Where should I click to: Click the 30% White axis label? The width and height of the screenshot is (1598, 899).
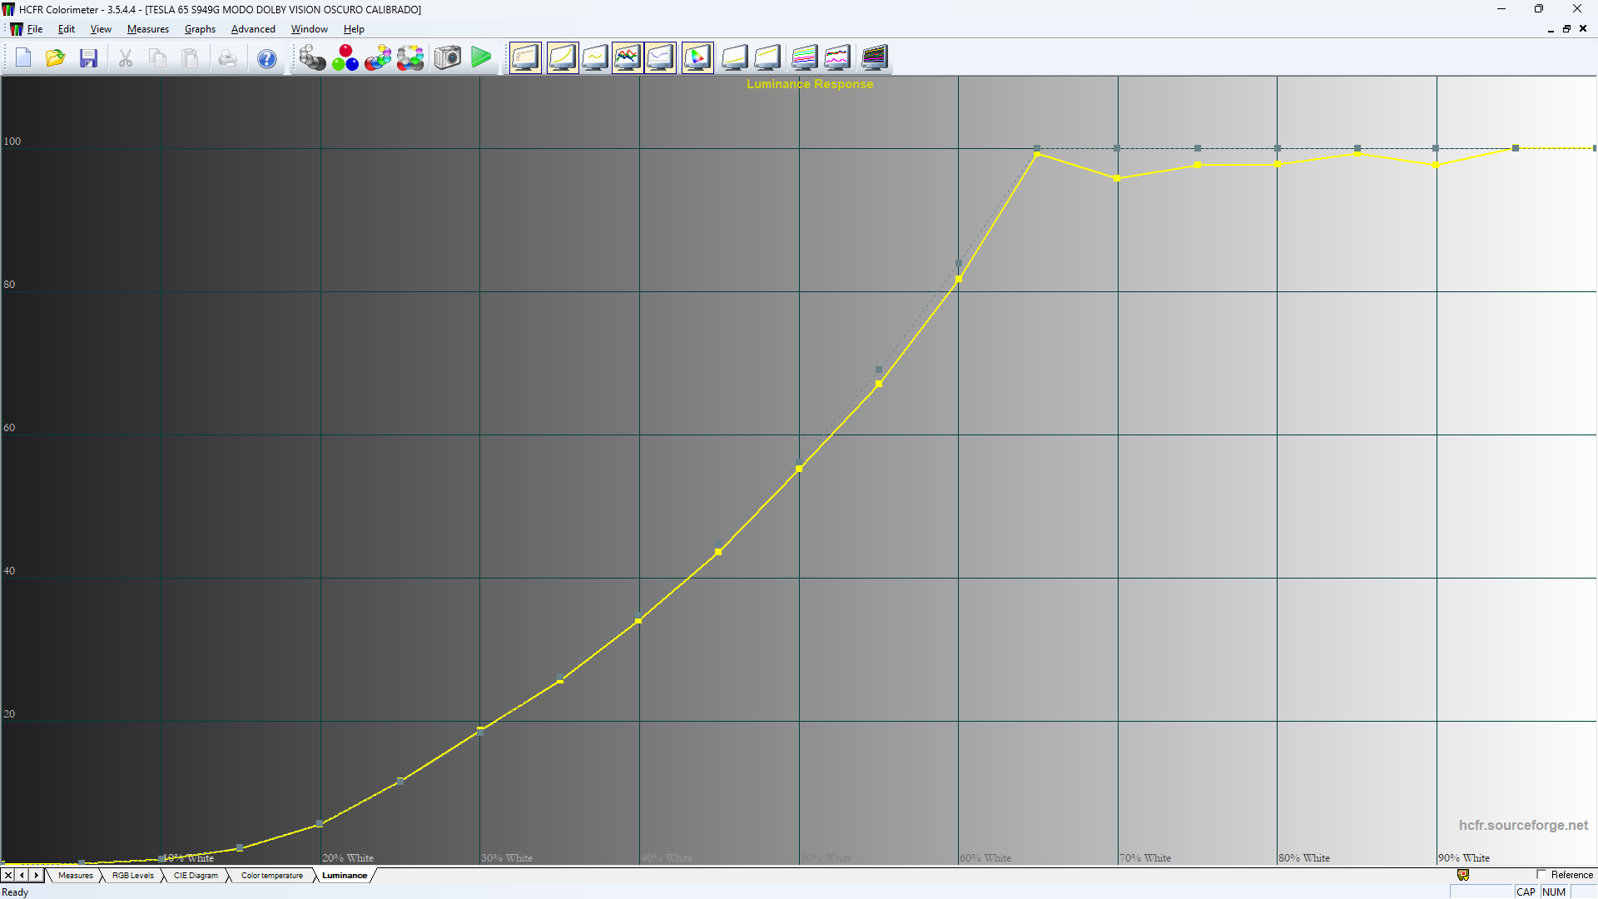tap(507, 858)
